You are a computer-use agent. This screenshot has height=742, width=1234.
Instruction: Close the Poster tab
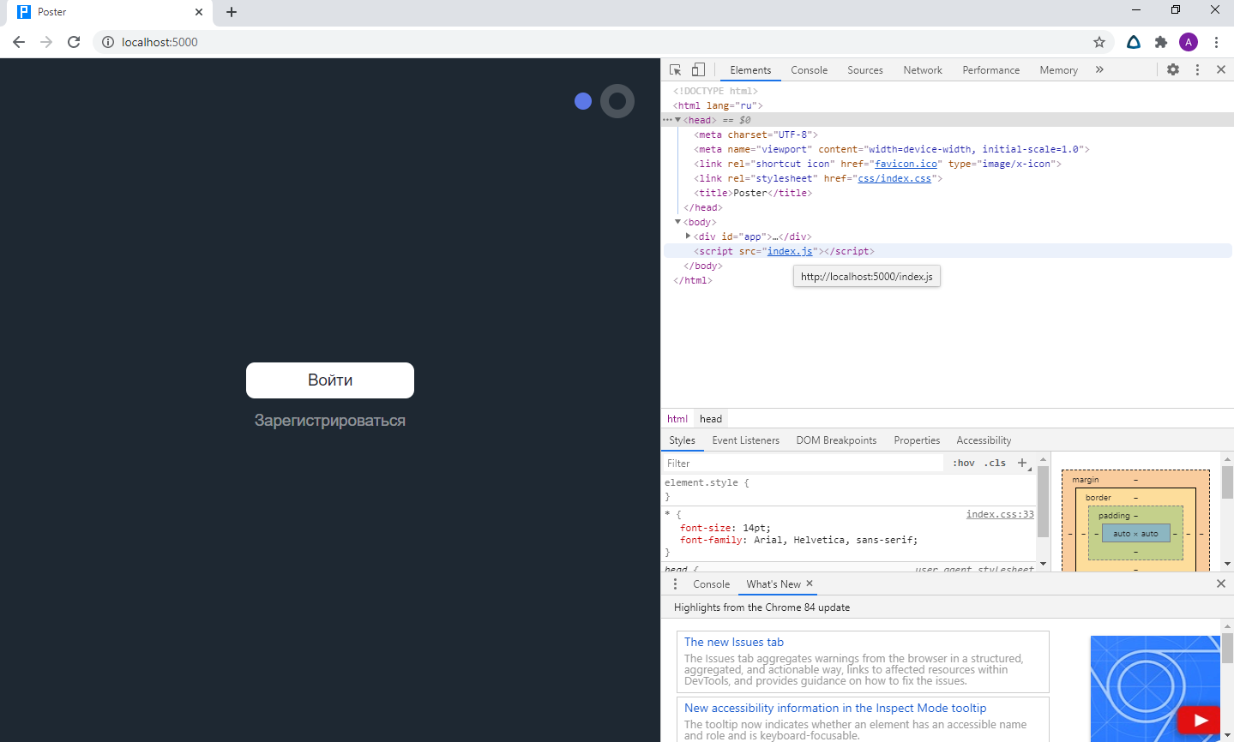[x=199, y=12]
